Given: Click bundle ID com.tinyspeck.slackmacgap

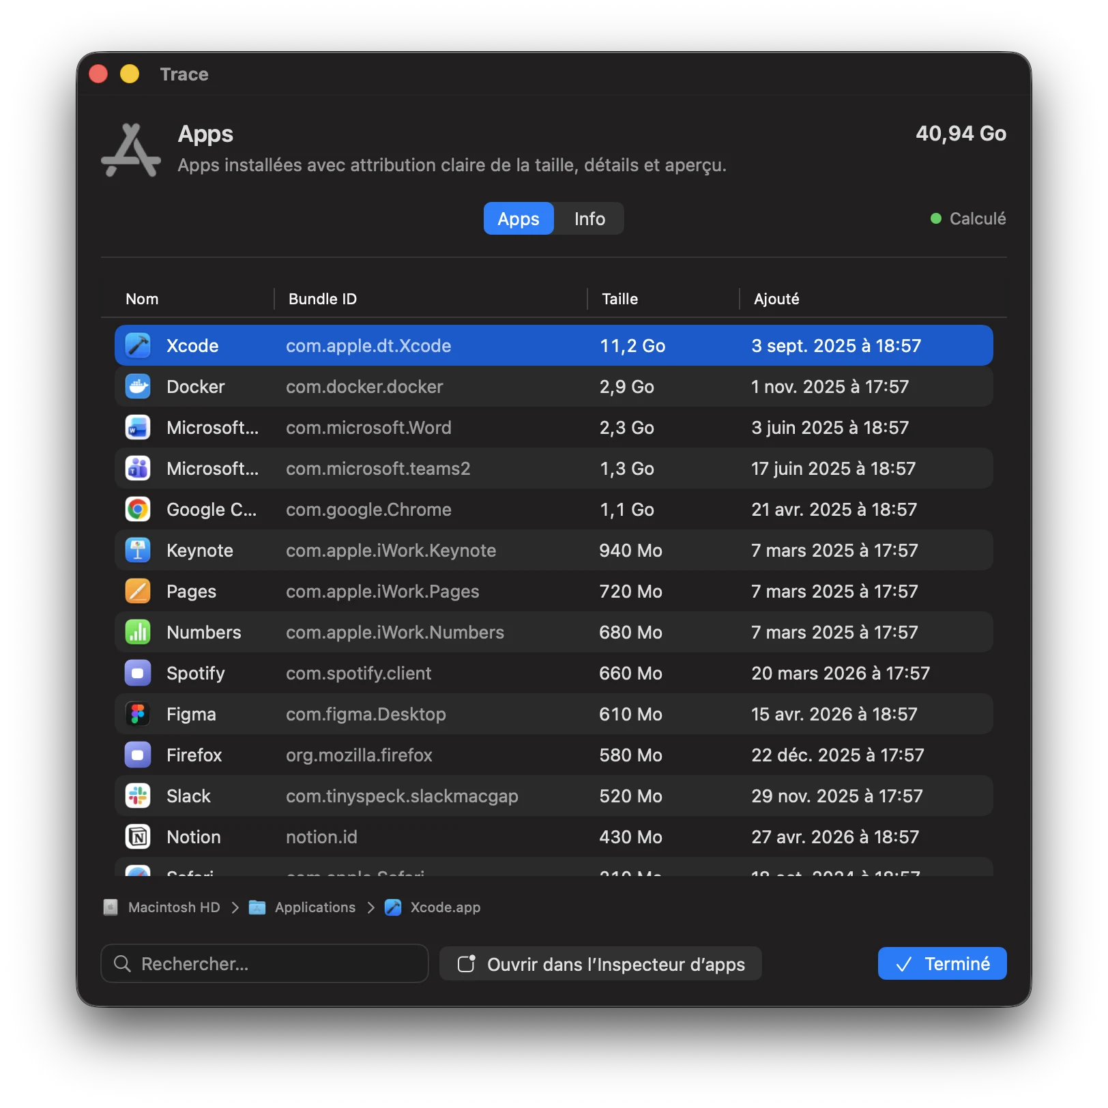Looking at the screenshot, I should [402, 796].
